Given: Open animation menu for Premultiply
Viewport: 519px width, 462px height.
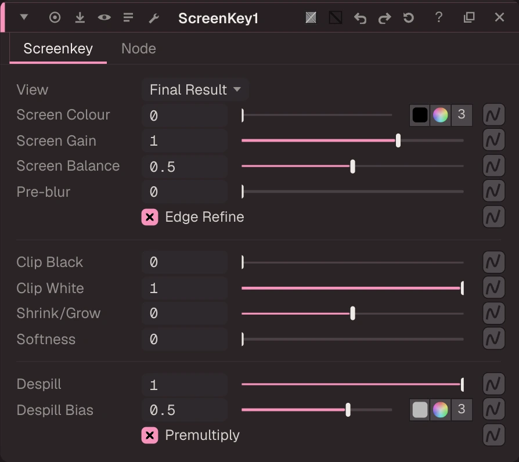Looking at the screenshot, I should tap(493, 435).
